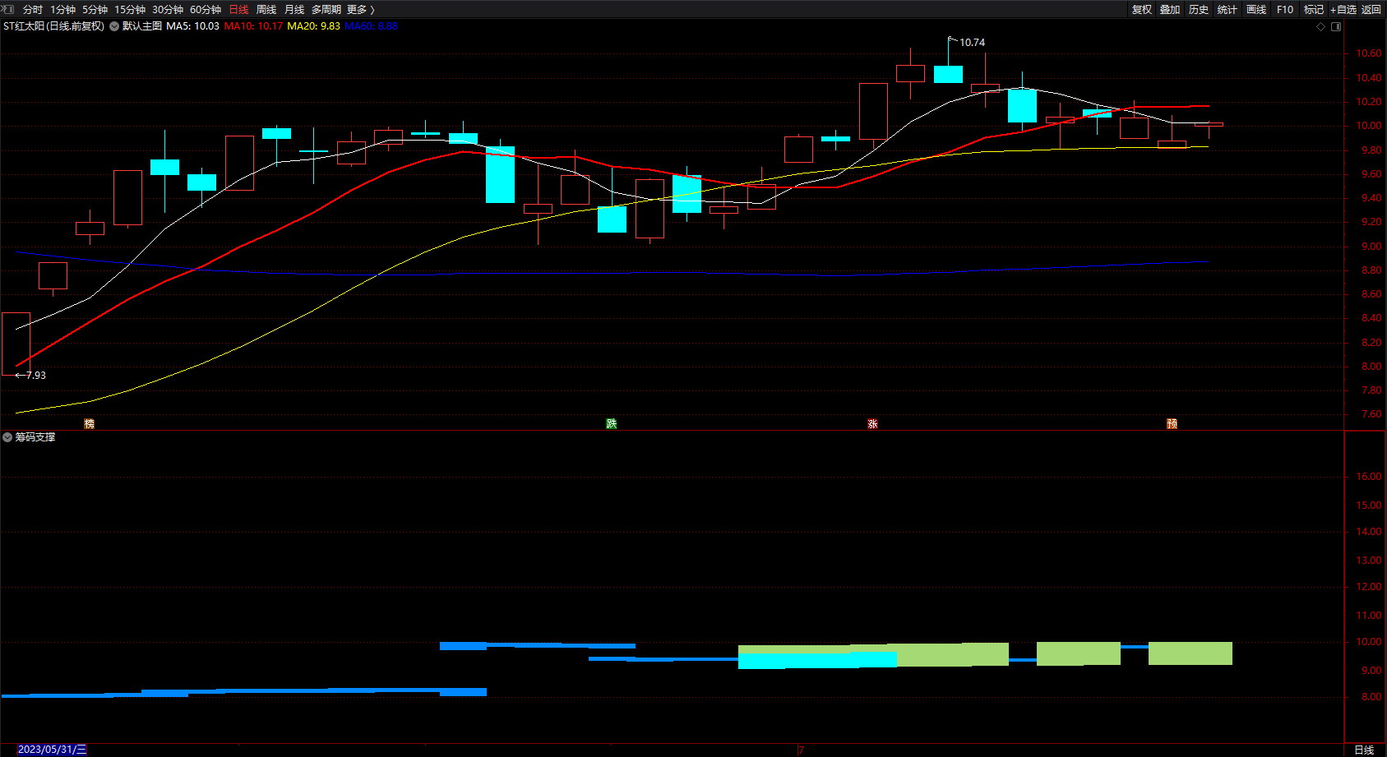Click the candlestick at the 7.93 low
Screen dimensions: 1387x757
coord(16,344)
